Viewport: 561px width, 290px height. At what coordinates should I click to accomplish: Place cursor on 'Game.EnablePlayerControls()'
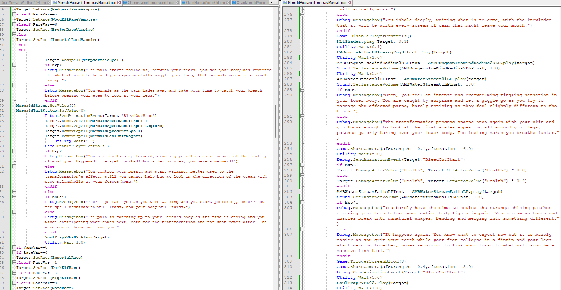77,146
